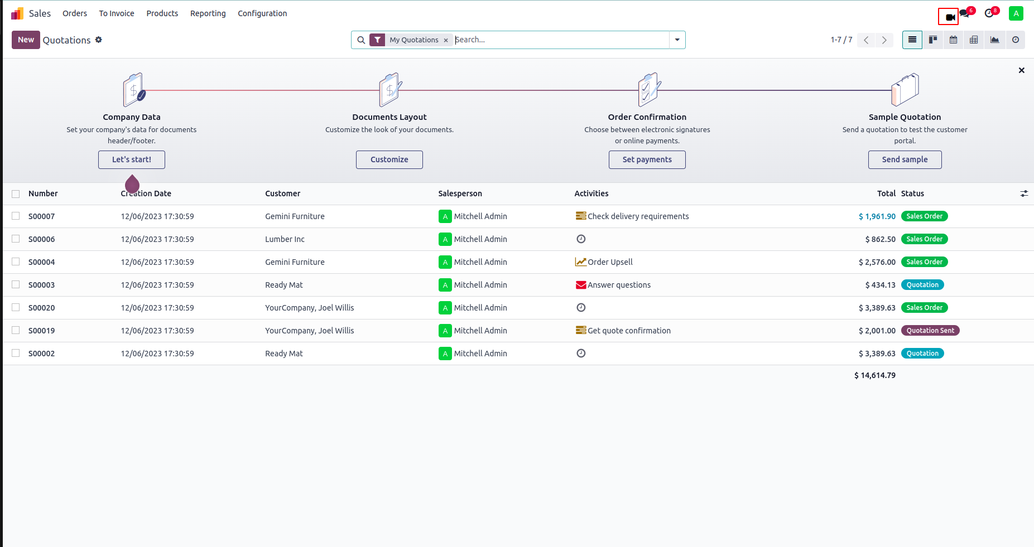This screenshot has height=547, width=1034.
Task: Toggle the select-all checkbox in header
Action: tap(16, 193)
